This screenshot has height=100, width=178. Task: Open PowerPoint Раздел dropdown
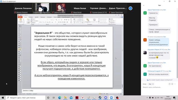[33, 23]
